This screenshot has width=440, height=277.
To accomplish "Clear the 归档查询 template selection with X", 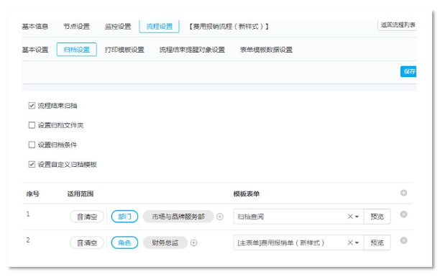I will click(350, 217).
